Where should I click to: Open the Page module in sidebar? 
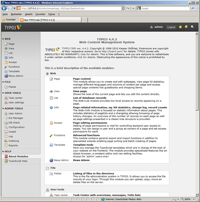11,44
